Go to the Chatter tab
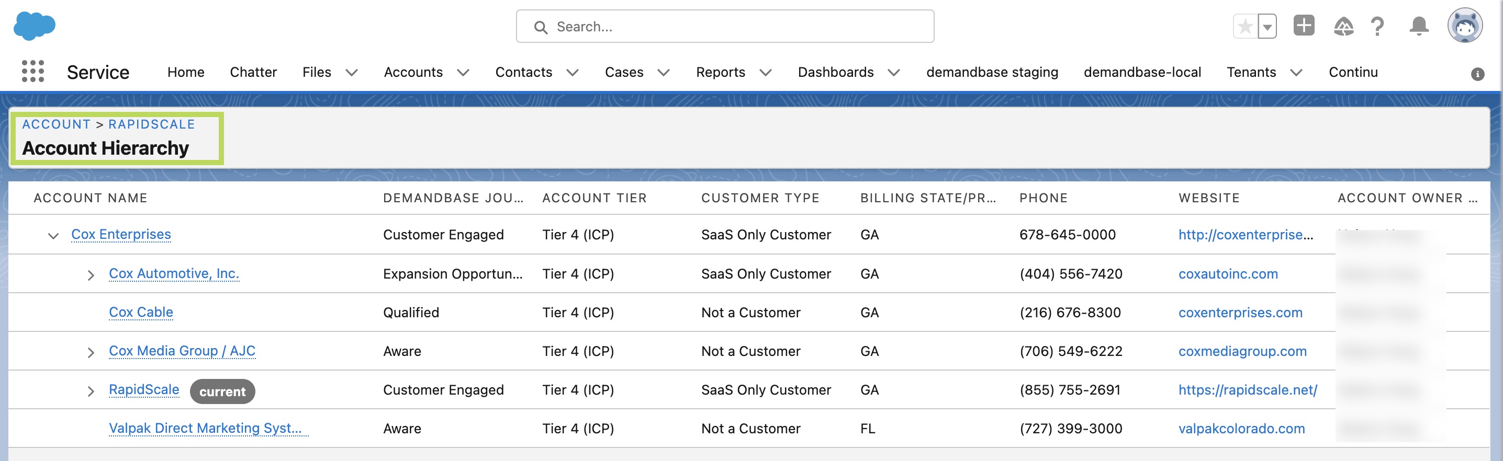Screen dimensions: 1503x461 (x=253, y=72)
